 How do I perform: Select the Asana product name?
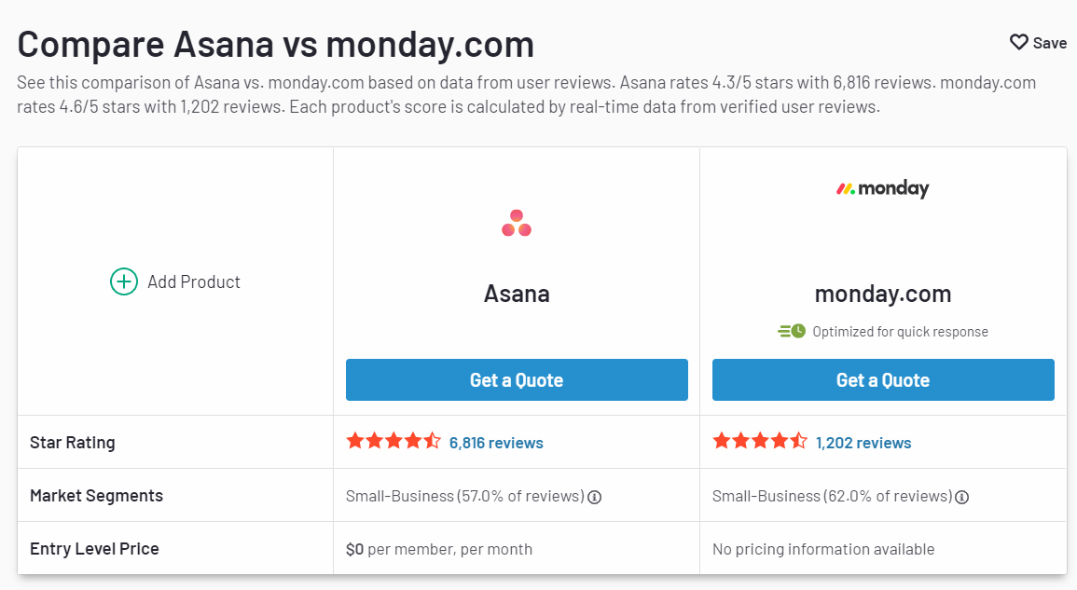[x=517, y=294]
